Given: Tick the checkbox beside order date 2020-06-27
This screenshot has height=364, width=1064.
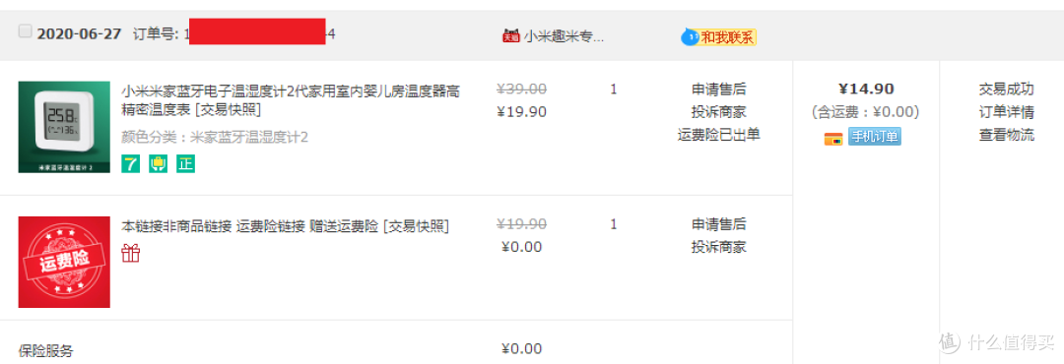Looking at the screenshot, I should coord(25,31).
